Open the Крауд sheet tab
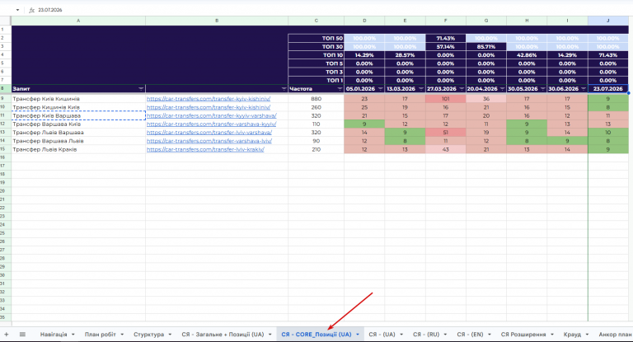This screenshot has height=342, width=633. [572, 335]
